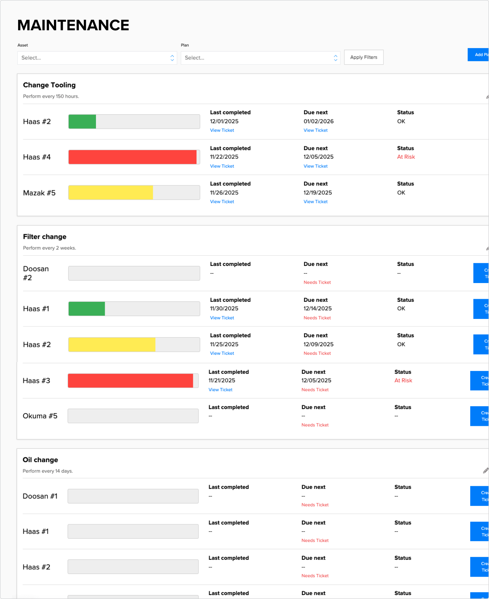Click Needs Ticket label for Doosan #2
489x599 pixels.
pos(317,282)
